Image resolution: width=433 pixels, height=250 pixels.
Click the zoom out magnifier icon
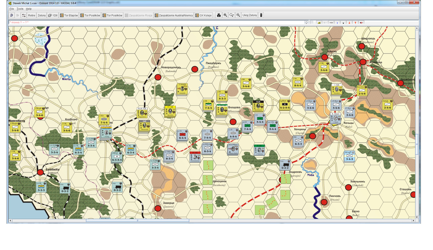coord(238,15)
